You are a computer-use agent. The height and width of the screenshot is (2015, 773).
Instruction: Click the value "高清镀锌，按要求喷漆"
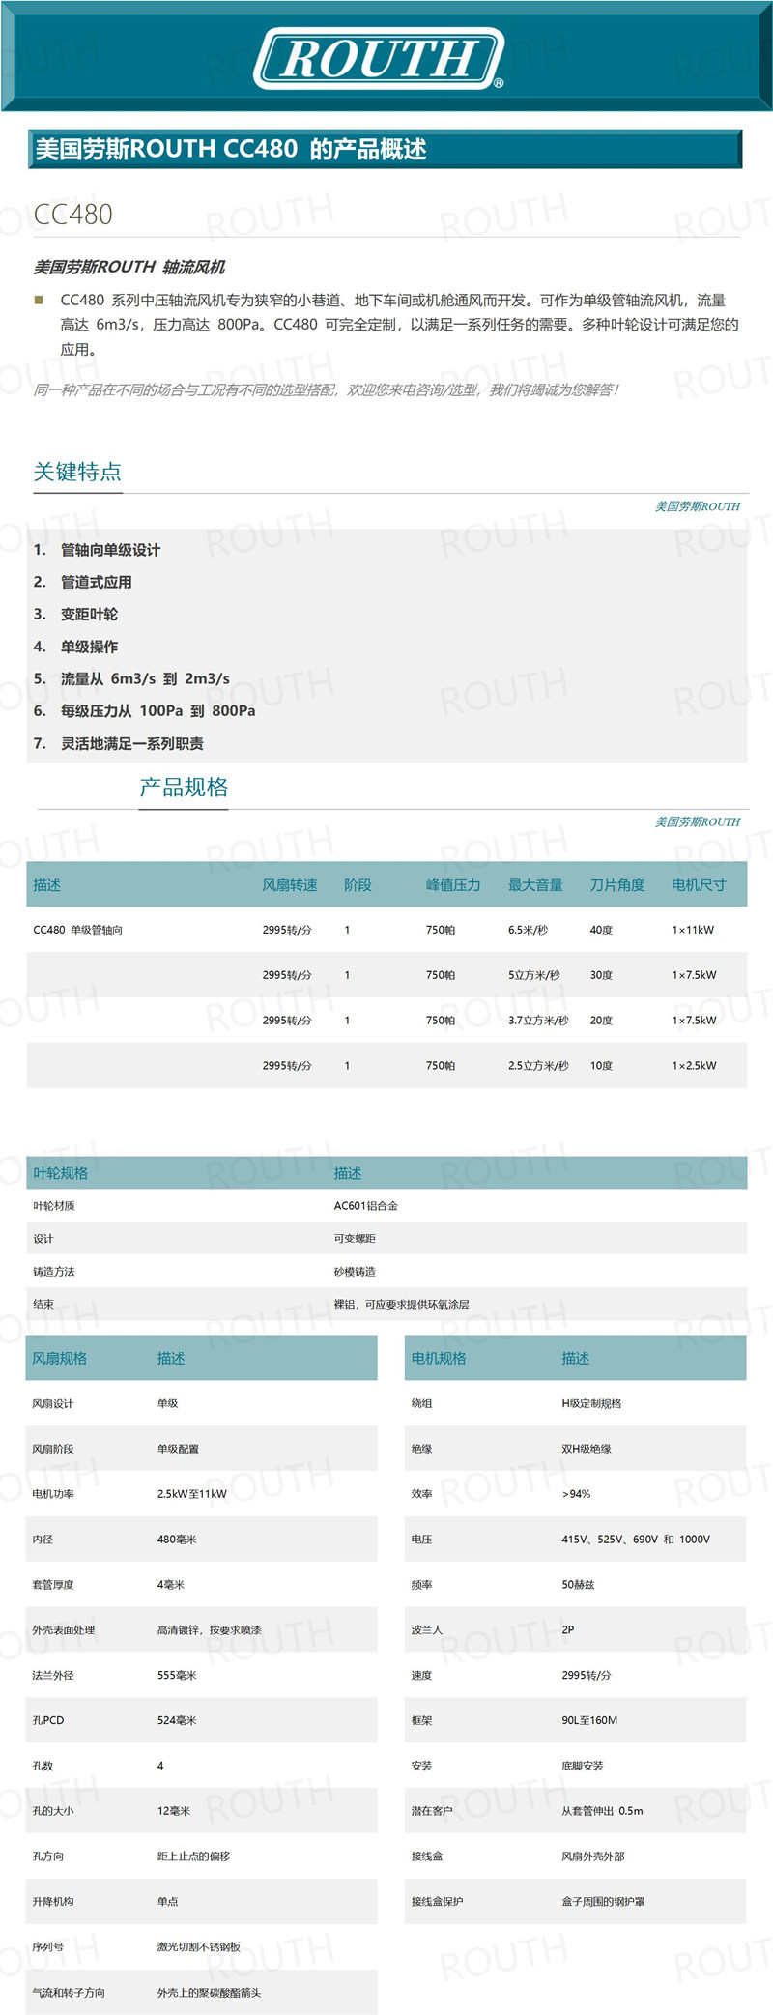point(209,1630)
